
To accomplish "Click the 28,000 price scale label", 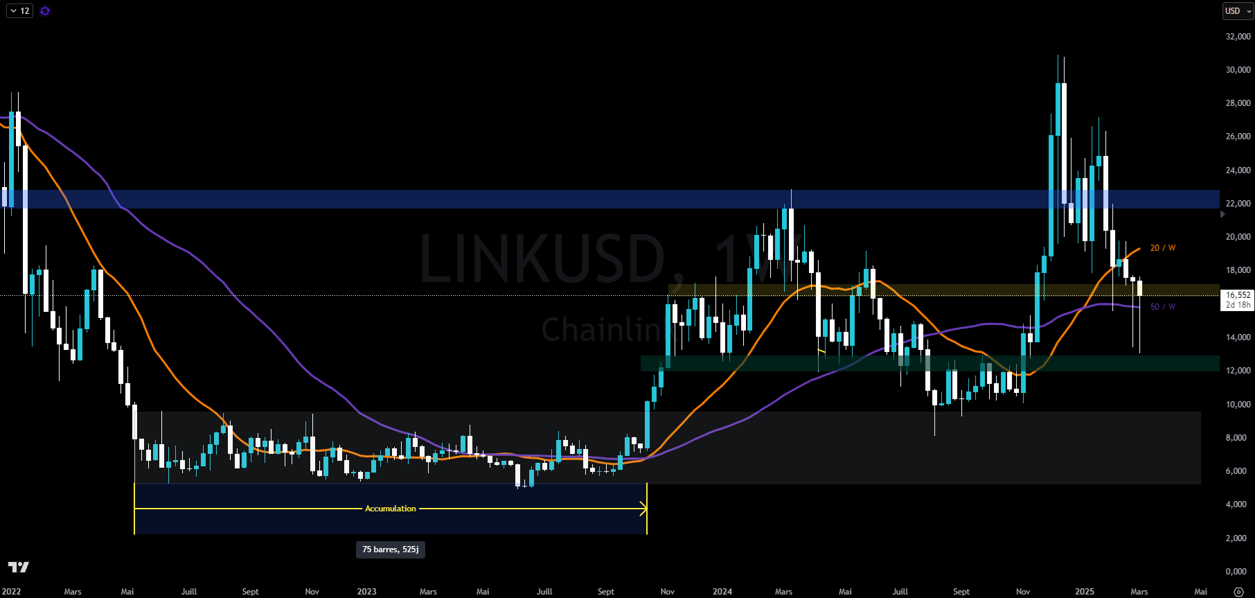I will [1238, 103].
